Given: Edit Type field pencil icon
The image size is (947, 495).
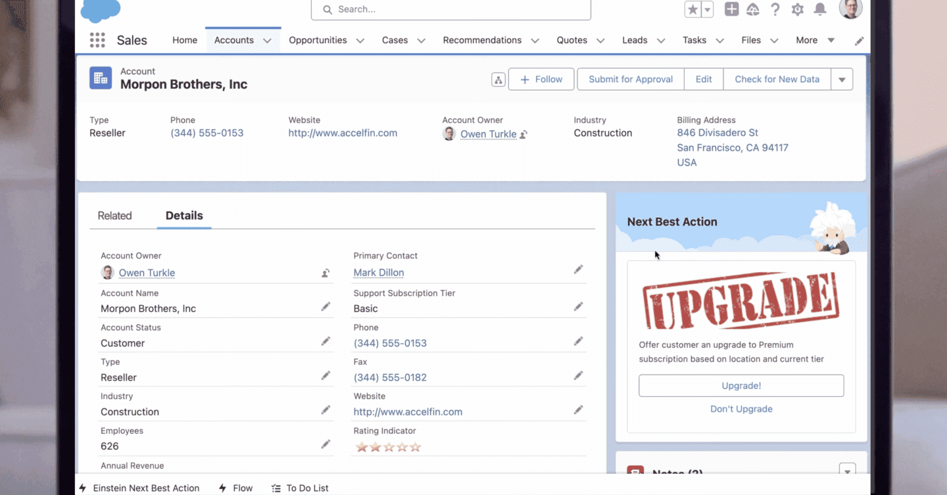Looking at the screenshot, I should pyautogui.click(x=326, y=375).
